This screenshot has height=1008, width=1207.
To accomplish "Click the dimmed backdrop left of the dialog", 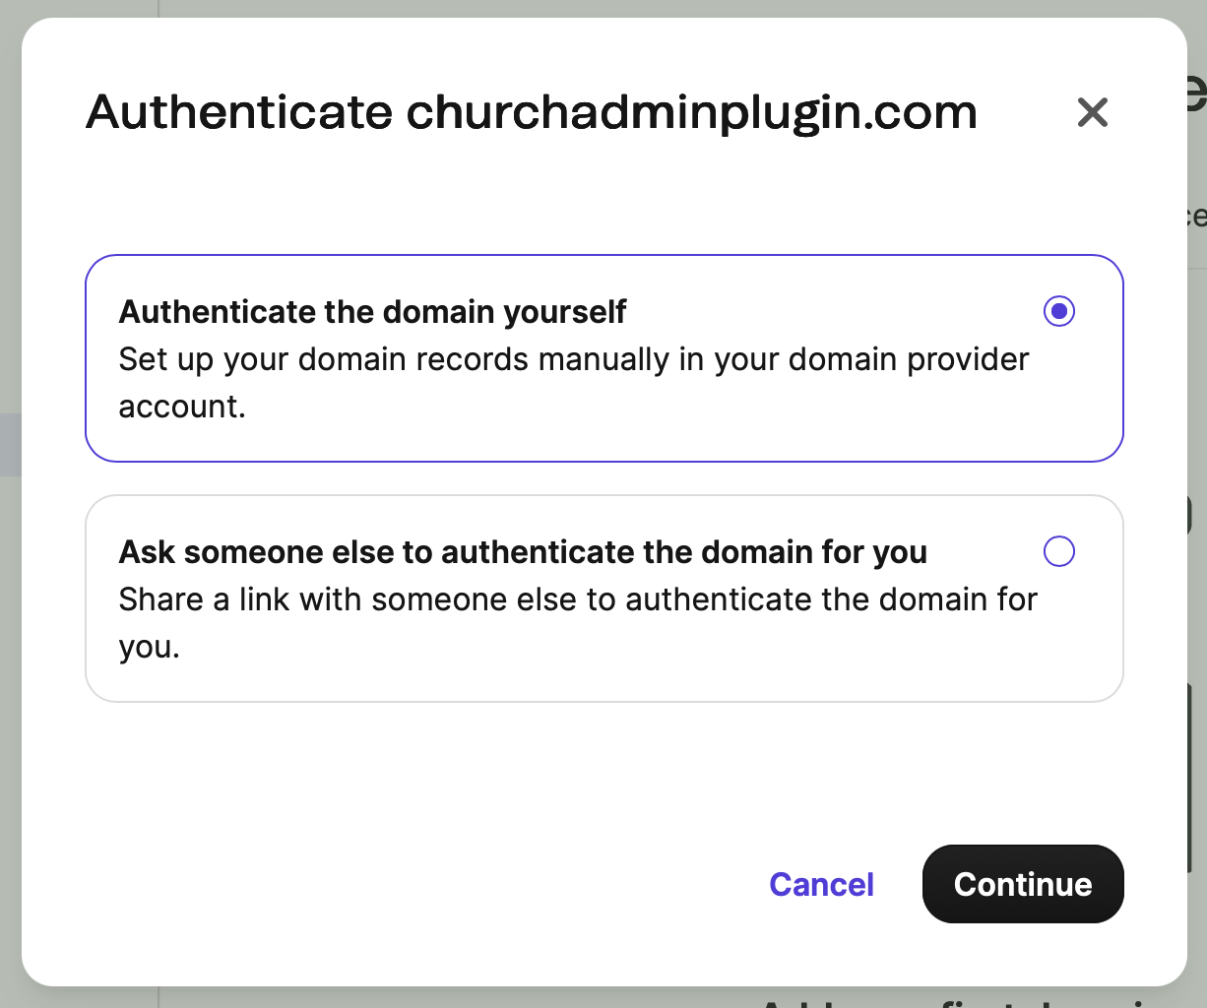I will click(10, 689).
